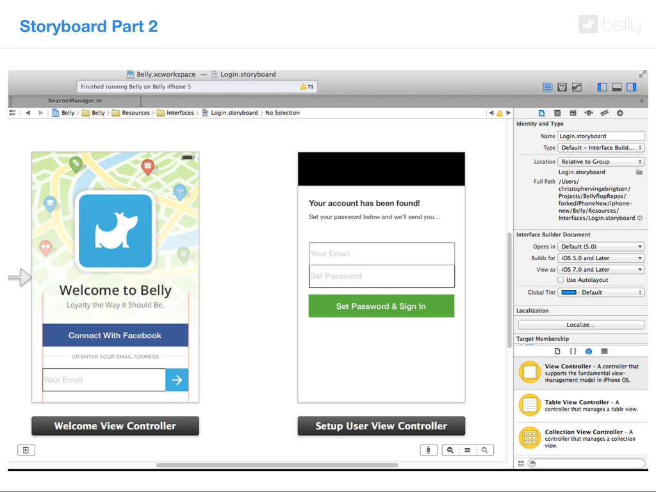The width and height of the screenshot is (656, 492).
Task: Open the Quick Help inspector icon
Action: click(x=557, y=113)
